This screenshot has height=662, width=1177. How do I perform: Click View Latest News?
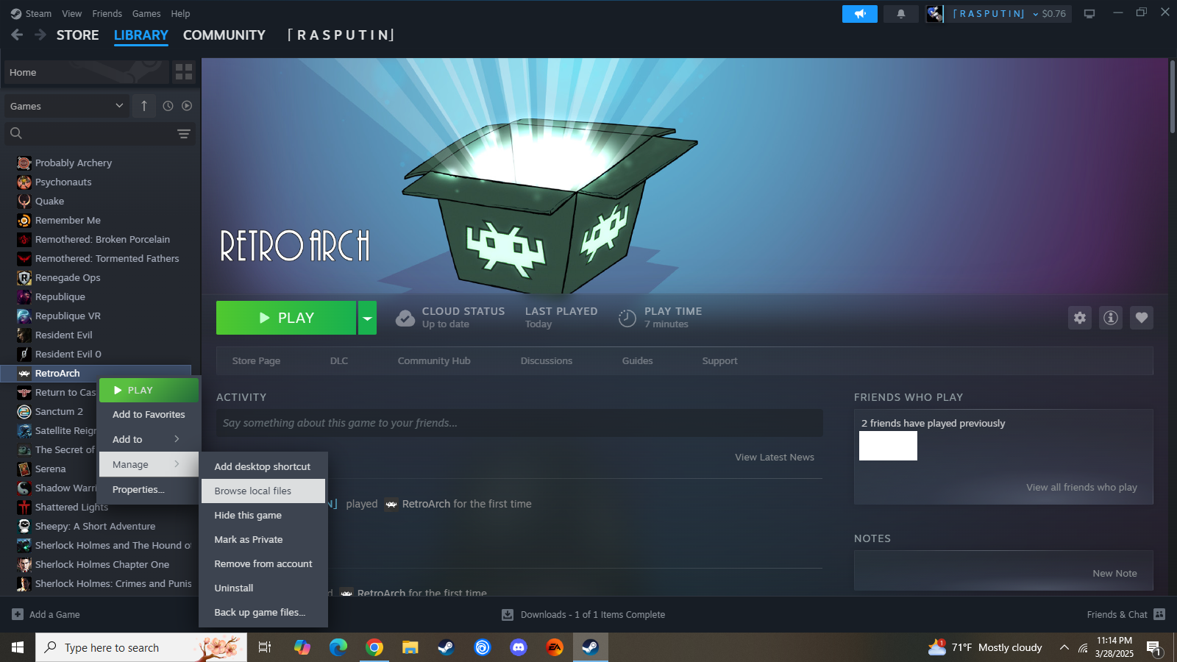775,457
